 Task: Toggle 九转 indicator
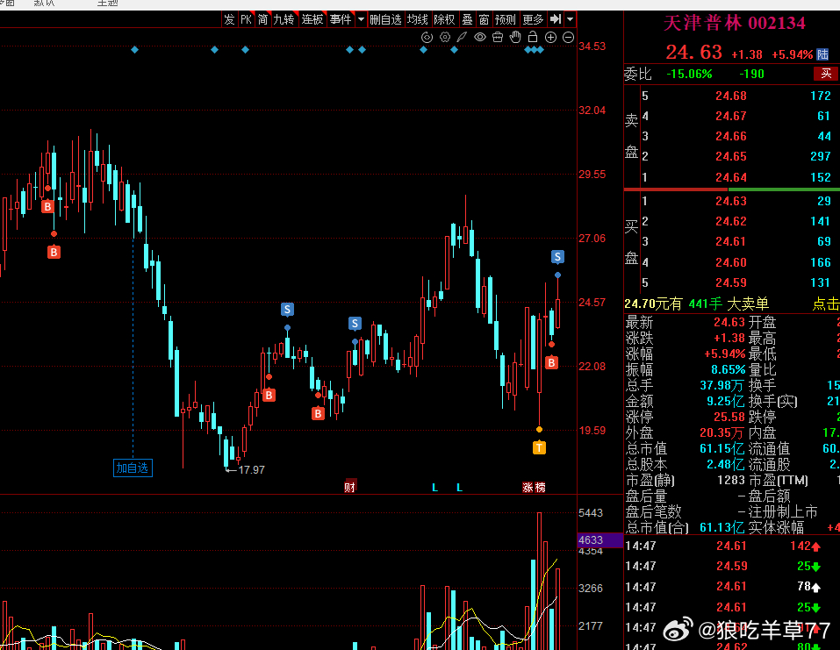(284, 19)
